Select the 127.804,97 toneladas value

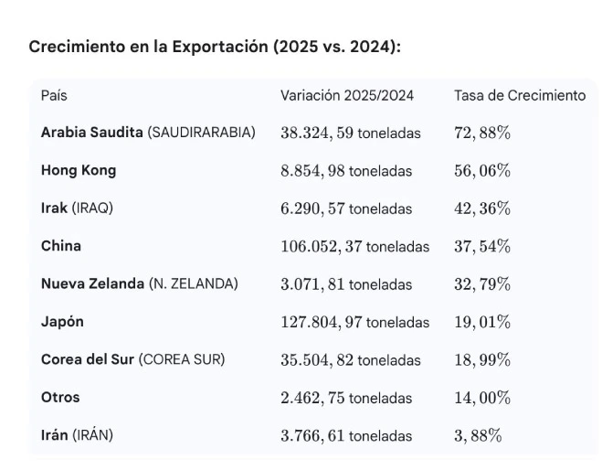coord(354,322)
